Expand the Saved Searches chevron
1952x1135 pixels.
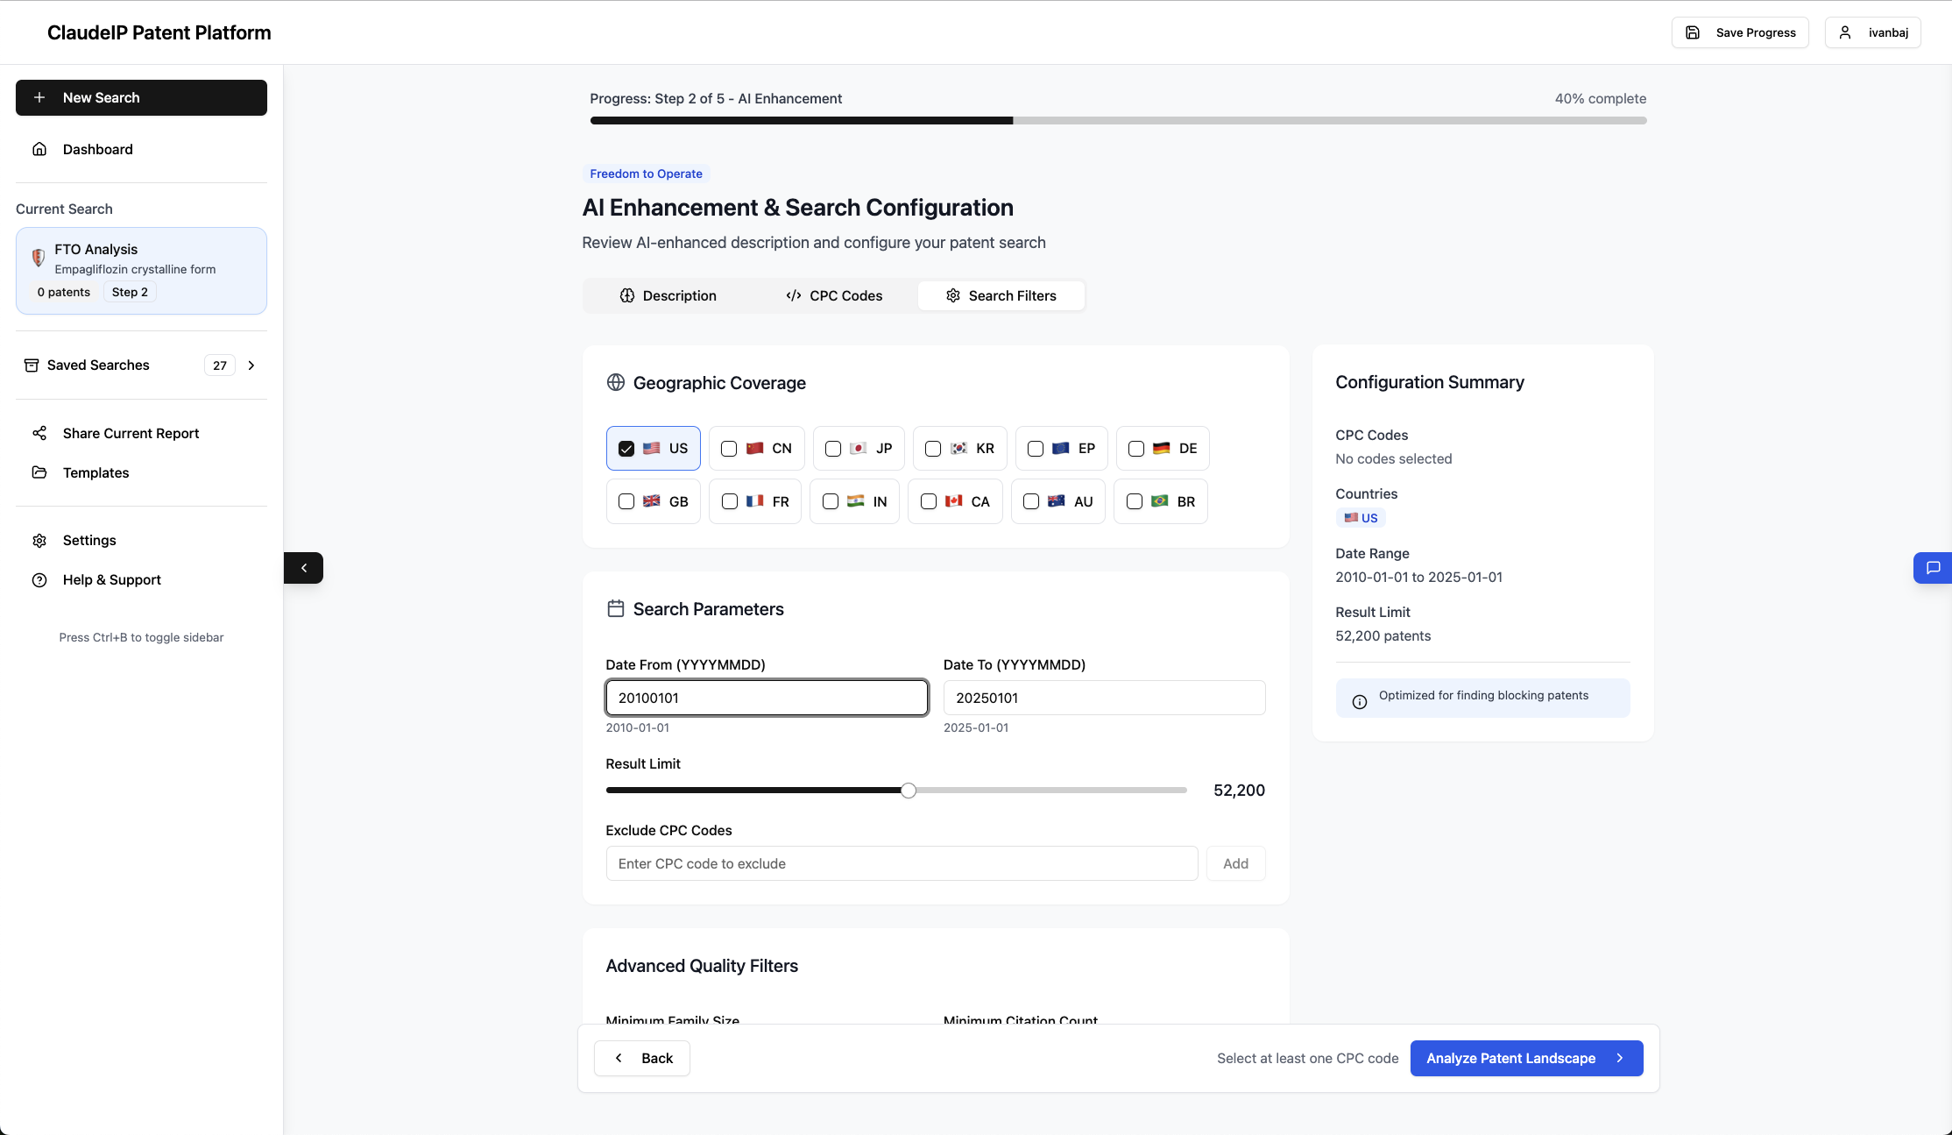click(x=251, y=365)
